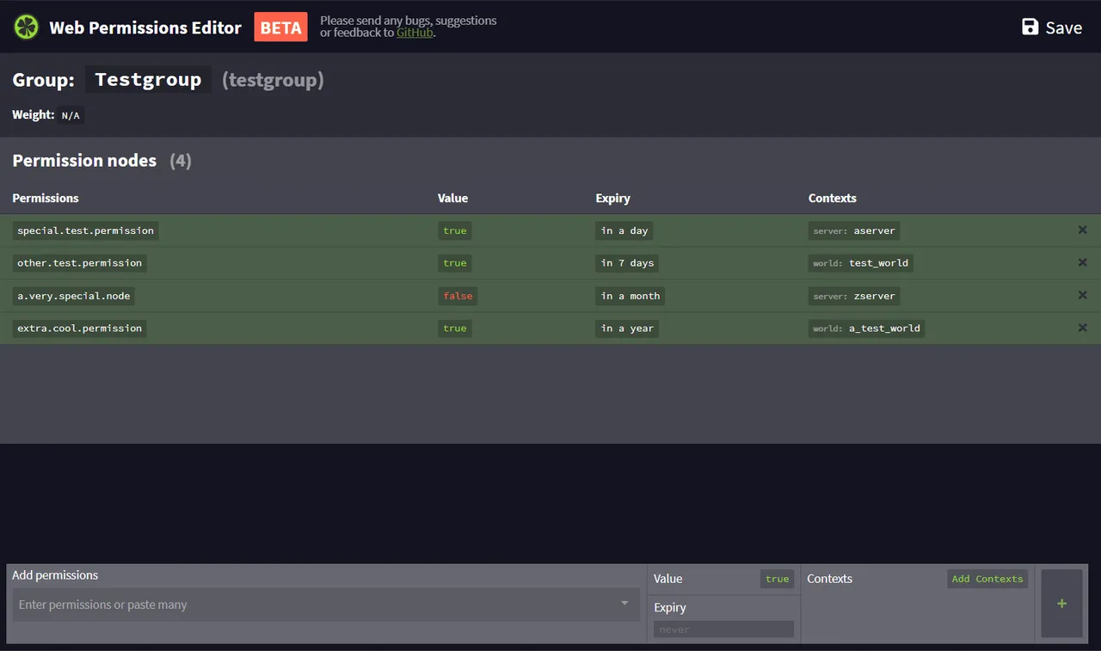Toggle false value of a.very.special.node
The image size is (1101, 651).
pyautogui.click(x=458, y=296)
